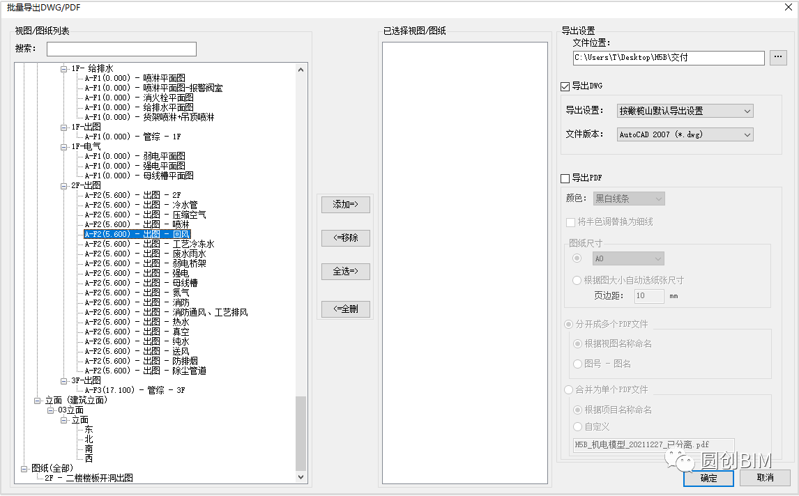Select A-F1(0.000) - 货架喷淋+吊顶喷淋 view

(x=150, y=117)
